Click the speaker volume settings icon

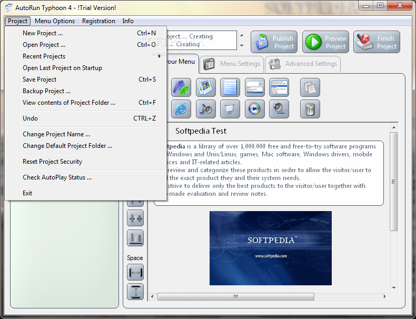click(279, 109)
